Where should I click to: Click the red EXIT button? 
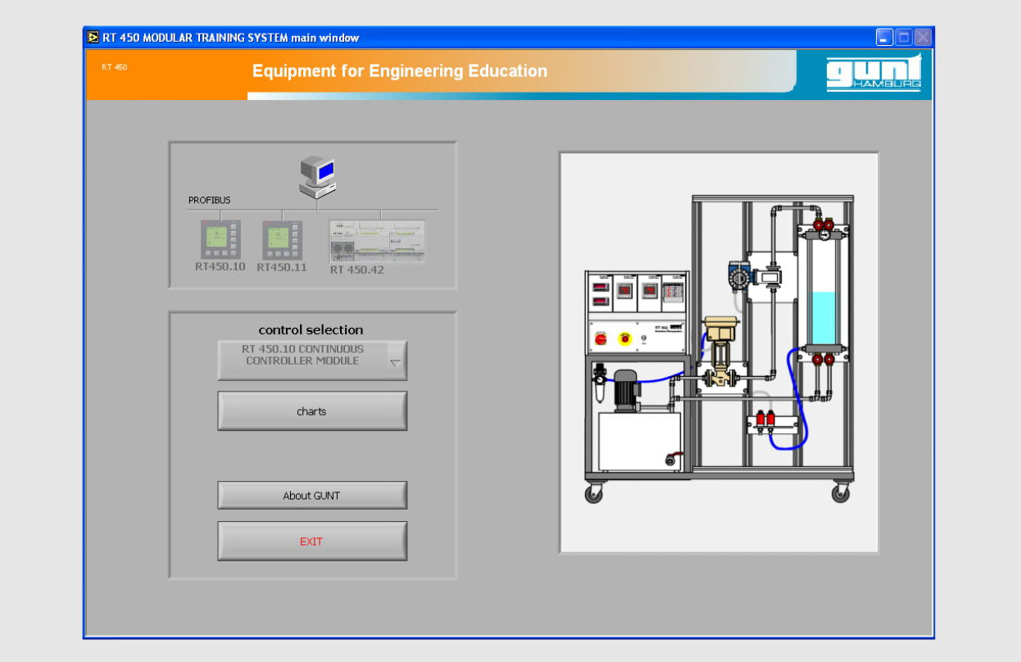point(312,541)
